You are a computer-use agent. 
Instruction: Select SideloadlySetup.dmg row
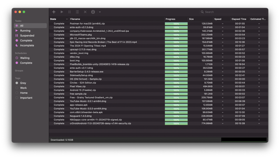[158, 75]
